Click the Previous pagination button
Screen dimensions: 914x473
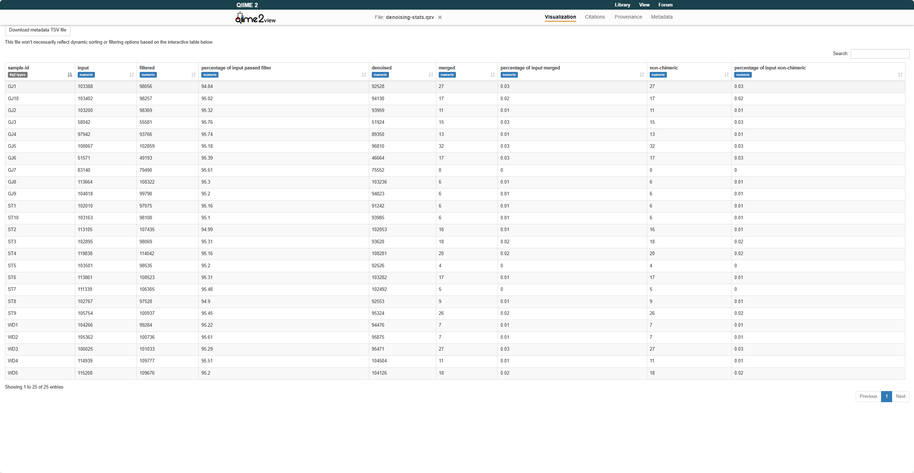click(868, 396)
